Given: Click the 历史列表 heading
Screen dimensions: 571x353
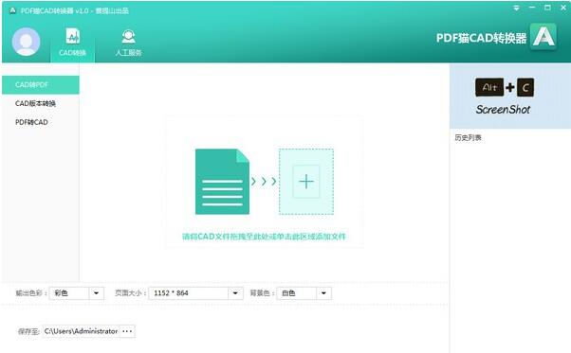Looking at the screenshot, I should point(468,137).
